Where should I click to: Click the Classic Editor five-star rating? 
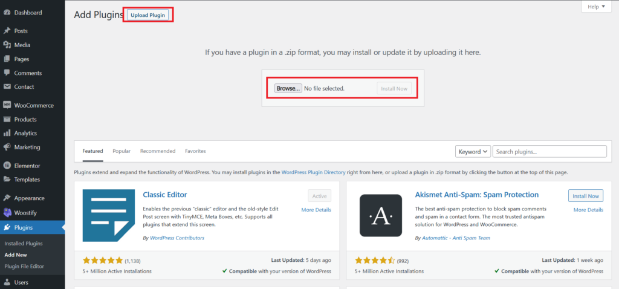(x=103, y=260)
